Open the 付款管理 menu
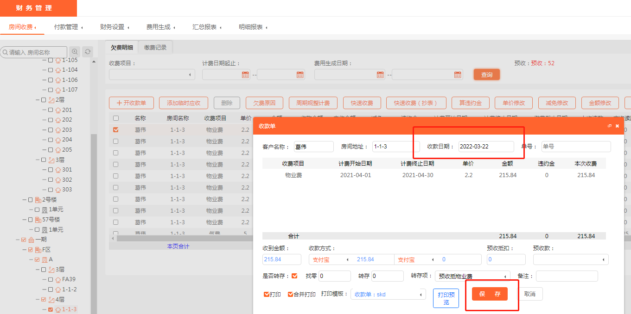 tap(68, 27)
